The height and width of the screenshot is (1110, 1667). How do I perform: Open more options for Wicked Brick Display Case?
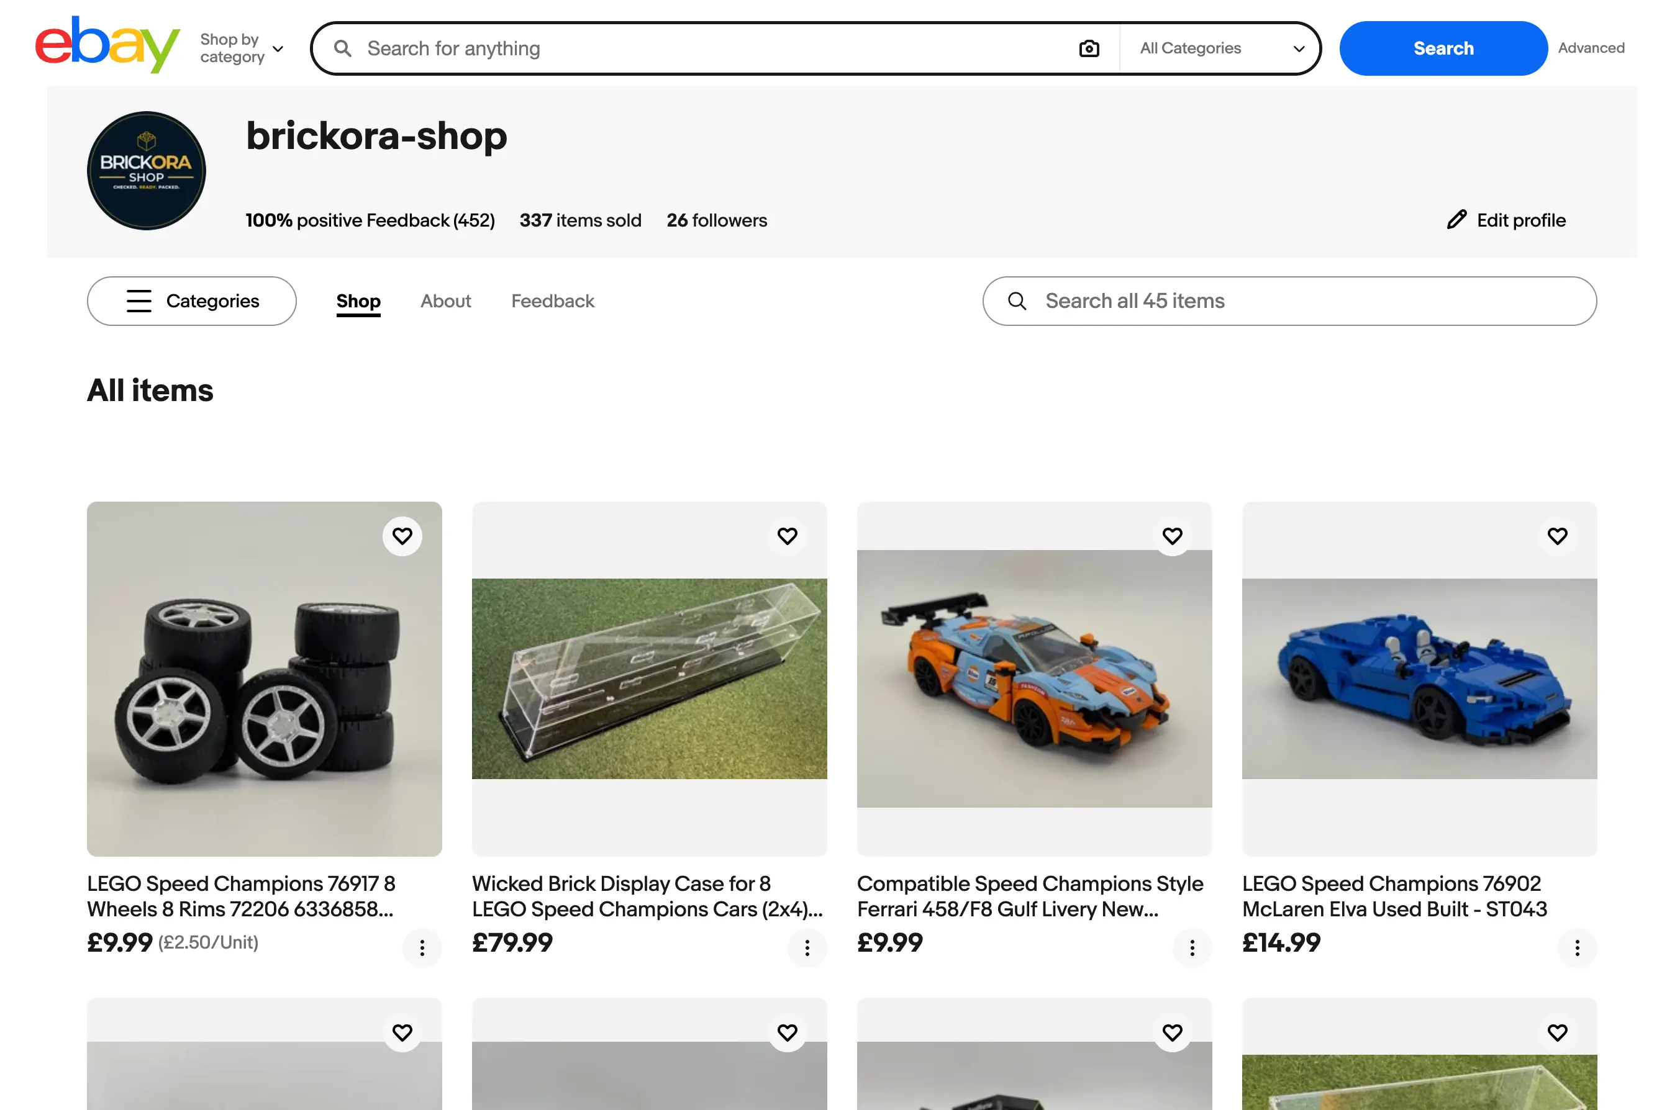pyautogui.click(x=807, y=947)
